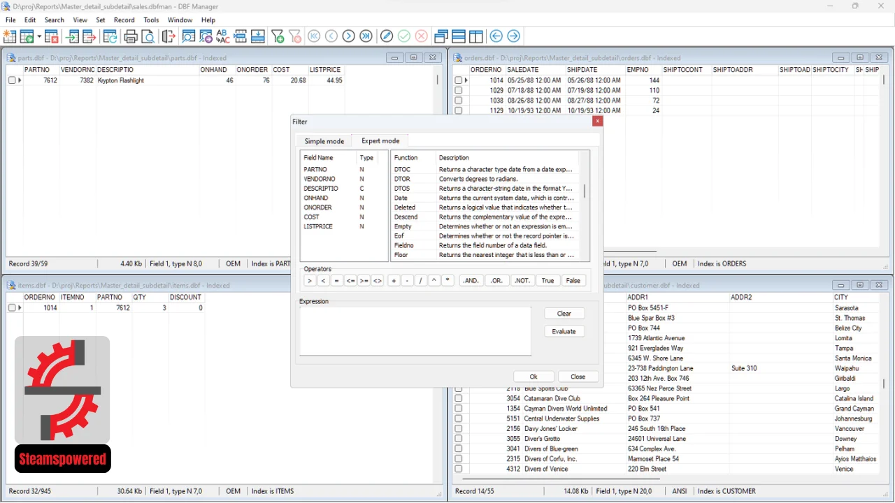Click the Tile horizontally toolbar icon
The image size is (895, 503).
pyautogui.click(x=459, y=36)
